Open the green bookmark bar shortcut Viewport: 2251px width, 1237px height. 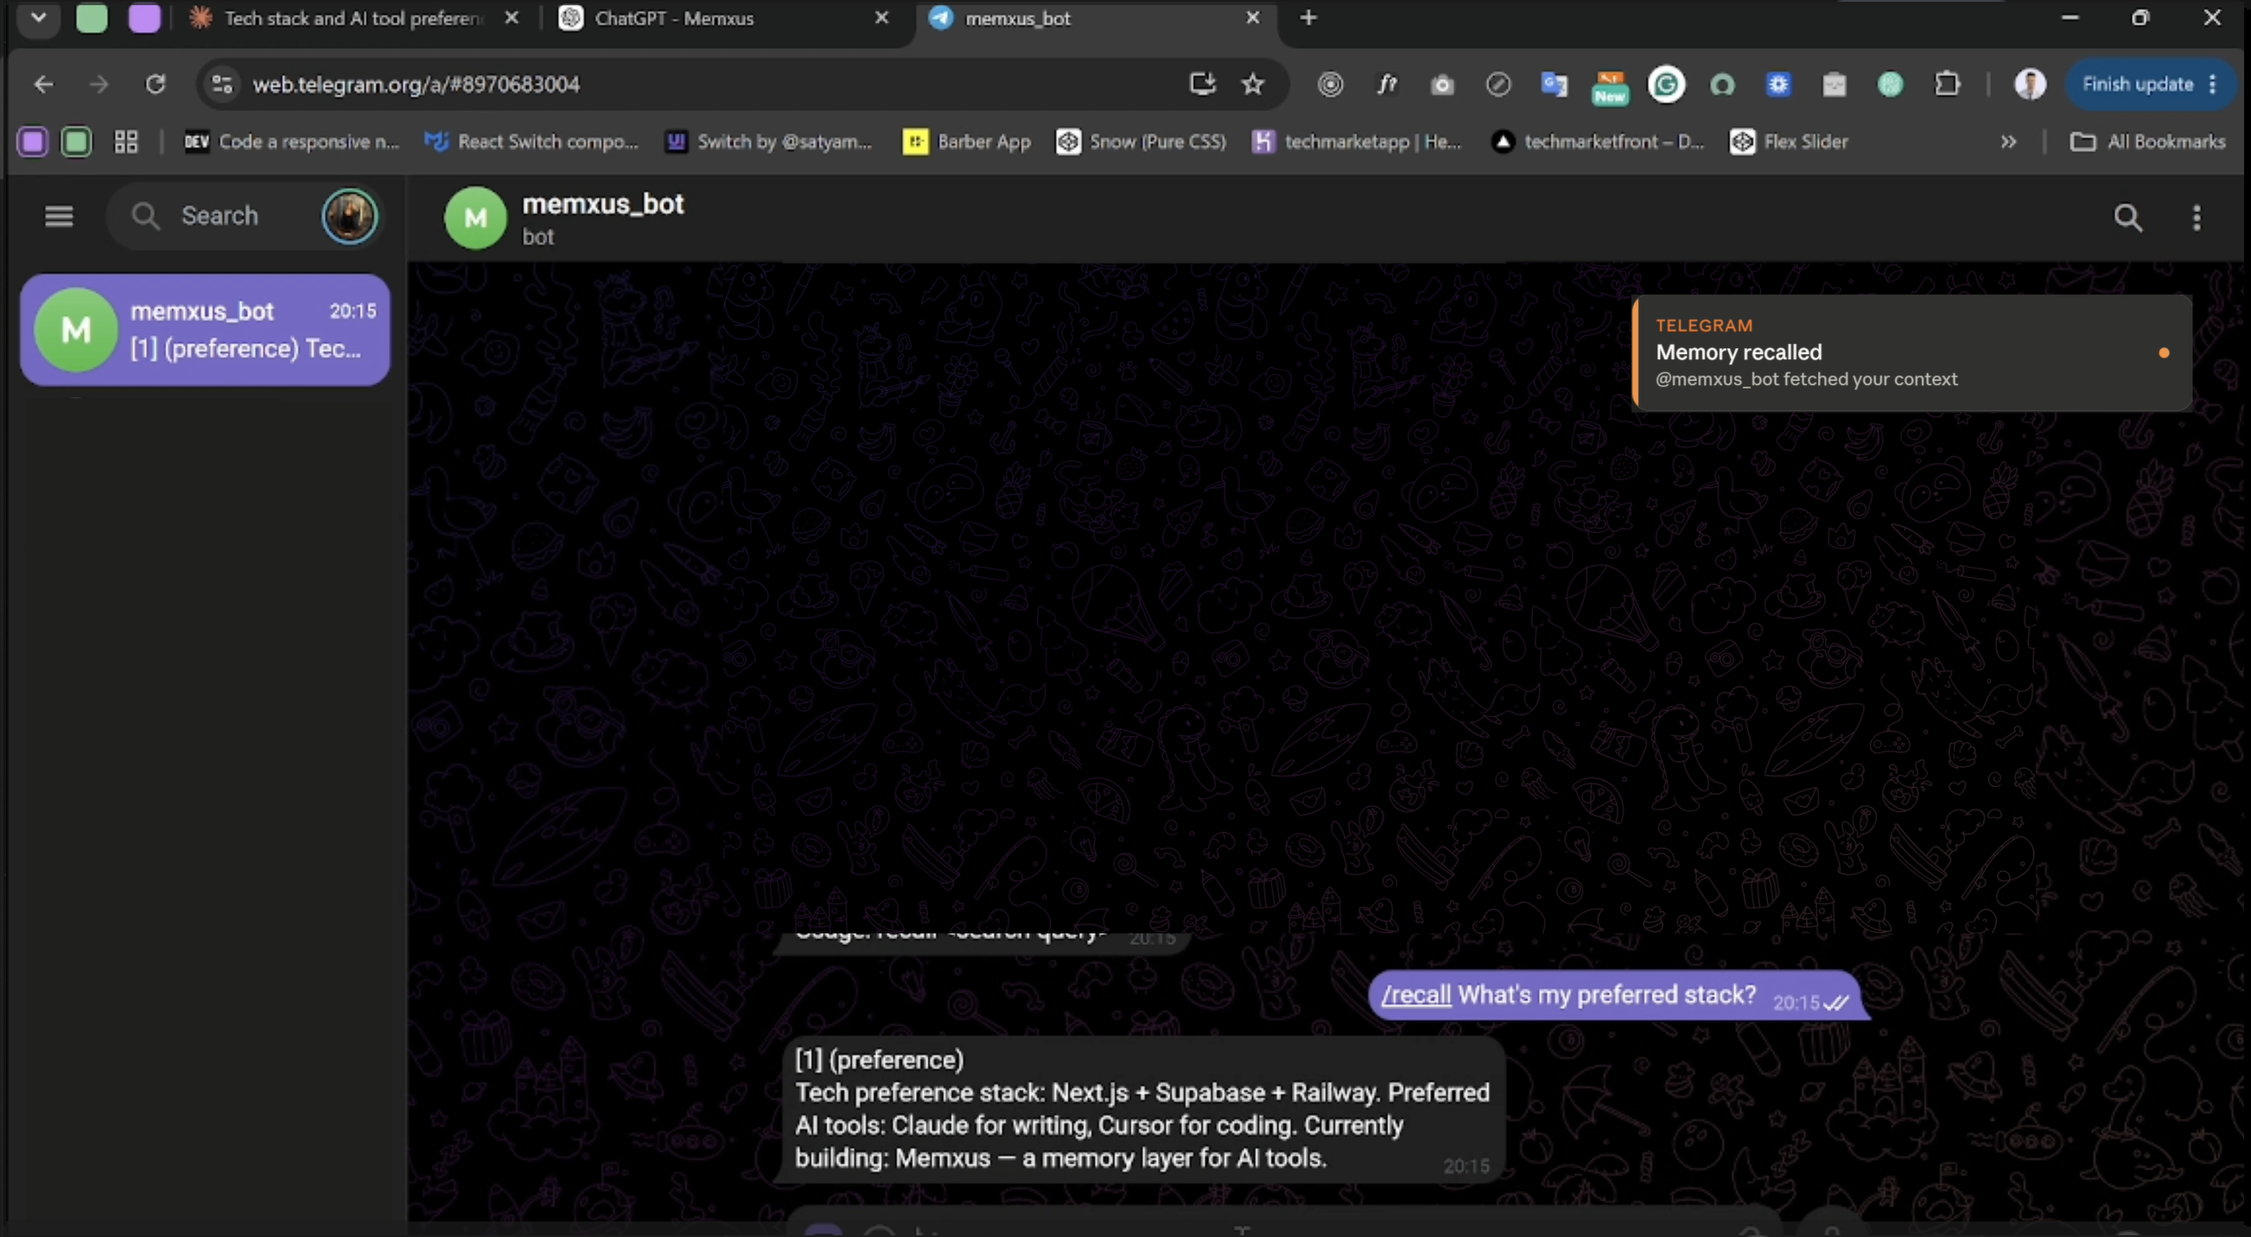coord(76,142)
